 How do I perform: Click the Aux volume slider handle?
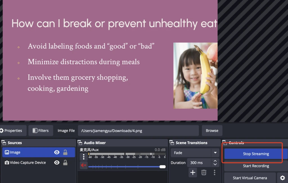click(x=162, y=167)
